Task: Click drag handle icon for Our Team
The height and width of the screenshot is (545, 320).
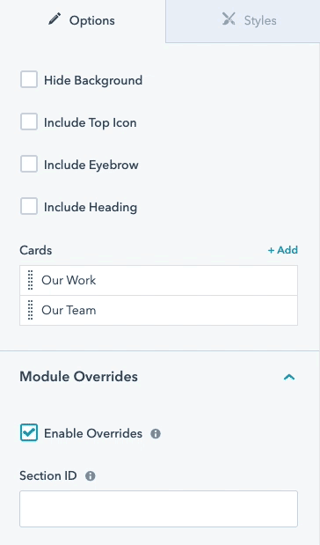Action: click(x=31, y=310)
